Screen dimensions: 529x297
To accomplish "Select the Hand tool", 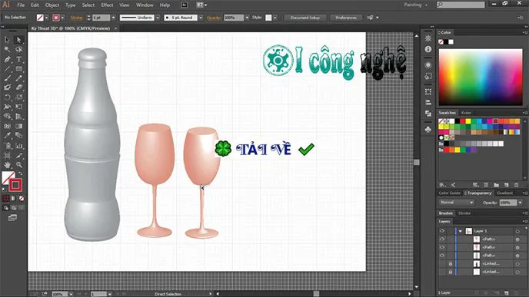I will point(7,165).
